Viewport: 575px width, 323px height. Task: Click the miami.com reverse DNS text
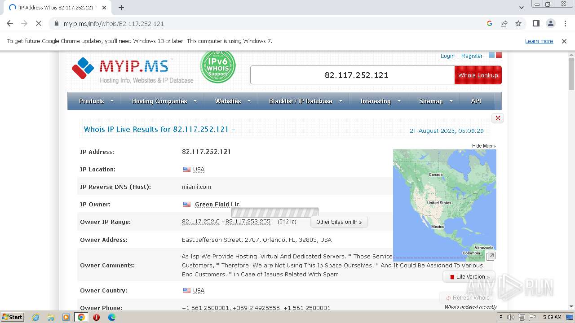tap(196, 187)
